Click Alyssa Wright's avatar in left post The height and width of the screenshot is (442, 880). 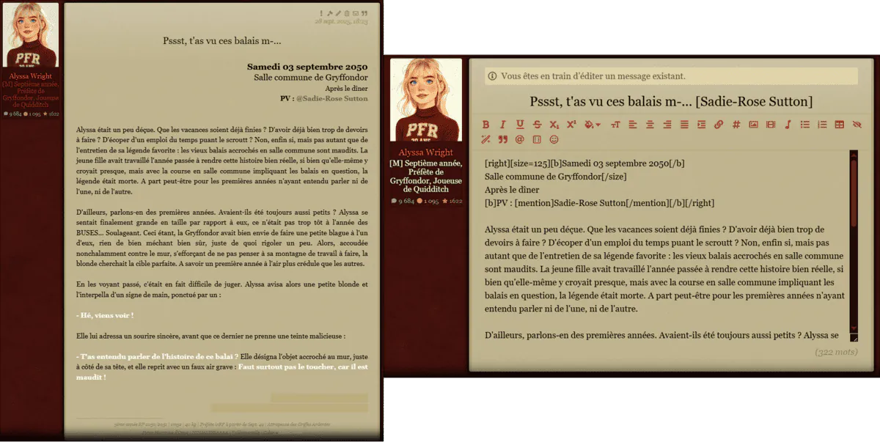point(31,35)
